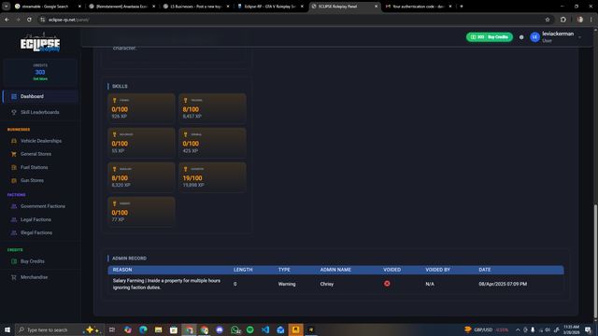Screen dimensions: 598x336
Task: Click the trophy icon on Chemistry card
Action: [186, 169]
